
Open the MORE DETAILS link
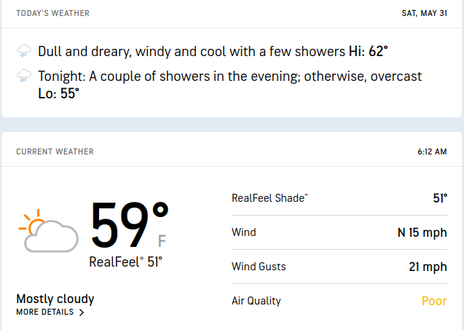(45, 313)
